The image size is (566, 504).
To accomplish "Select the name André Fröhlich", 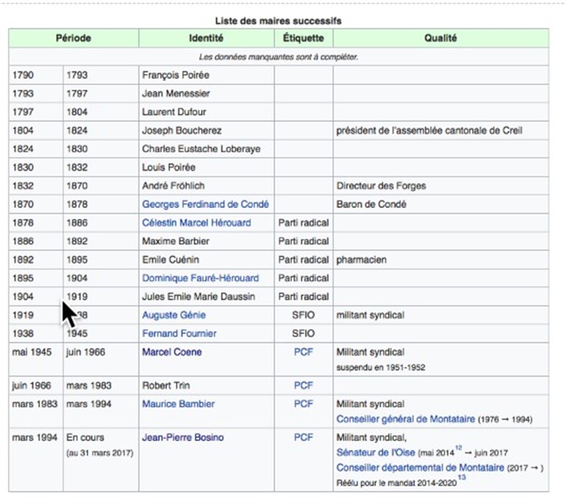I will pyautogui.click(x=173, y=186).
